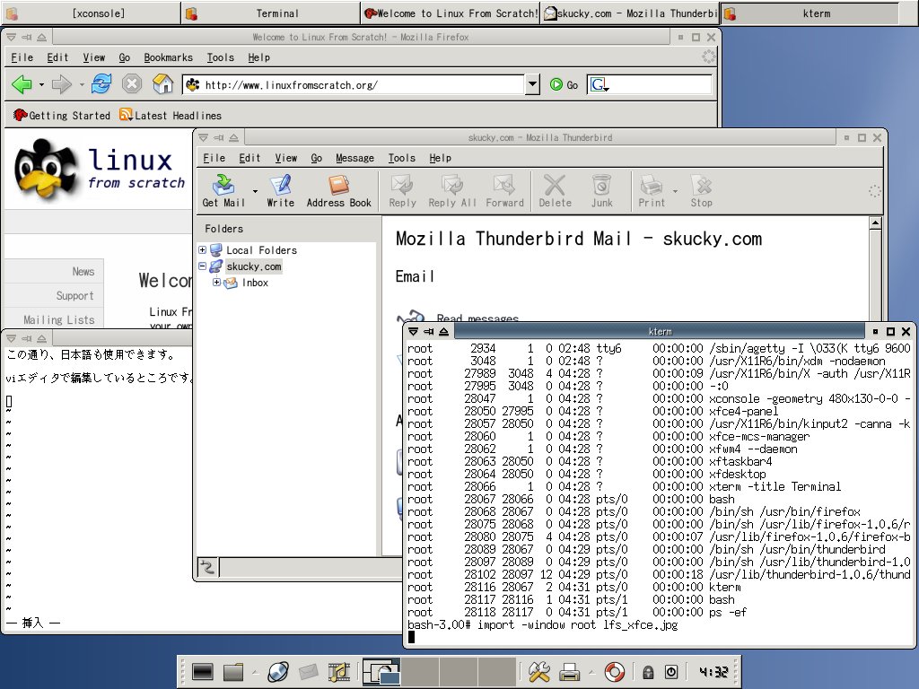Switch to Terminal in top taskbar
919x689 pixels.
(270, 13)
